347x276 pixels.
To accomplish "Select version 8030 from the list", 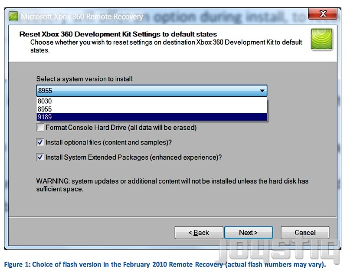I will tap(151, 101).
